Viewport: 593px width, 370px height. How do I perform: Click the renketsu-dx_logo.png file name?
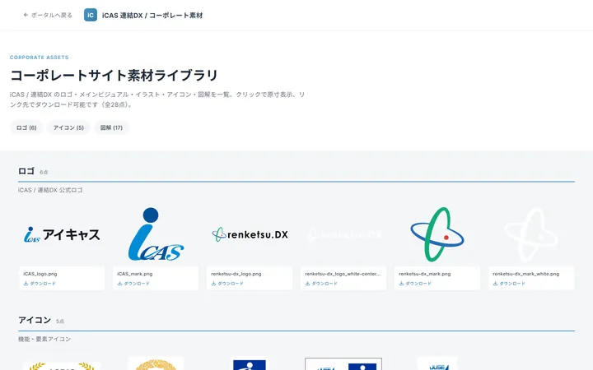236,274
